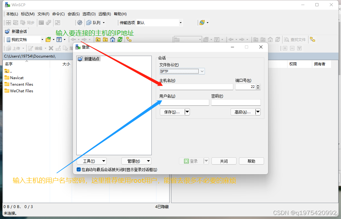341x219 pixels.
Task: Go to local parent directory icon
Action: pyautogui.click(x=98, y=40)
